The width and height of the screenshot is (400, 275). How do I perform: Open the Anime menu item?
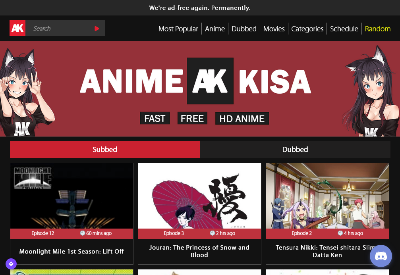coord(215,29)
